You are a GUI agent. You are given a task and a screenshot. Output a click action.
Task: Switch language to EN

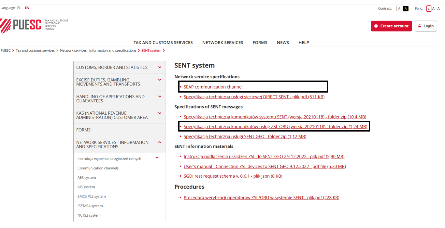tap(27, 8)
